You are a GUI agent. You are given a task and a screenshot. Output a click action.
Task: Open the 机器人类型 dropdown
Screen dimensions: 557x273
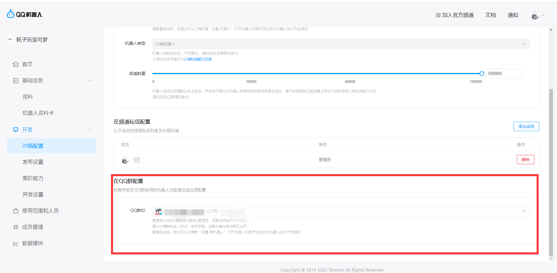click(341, 44)
